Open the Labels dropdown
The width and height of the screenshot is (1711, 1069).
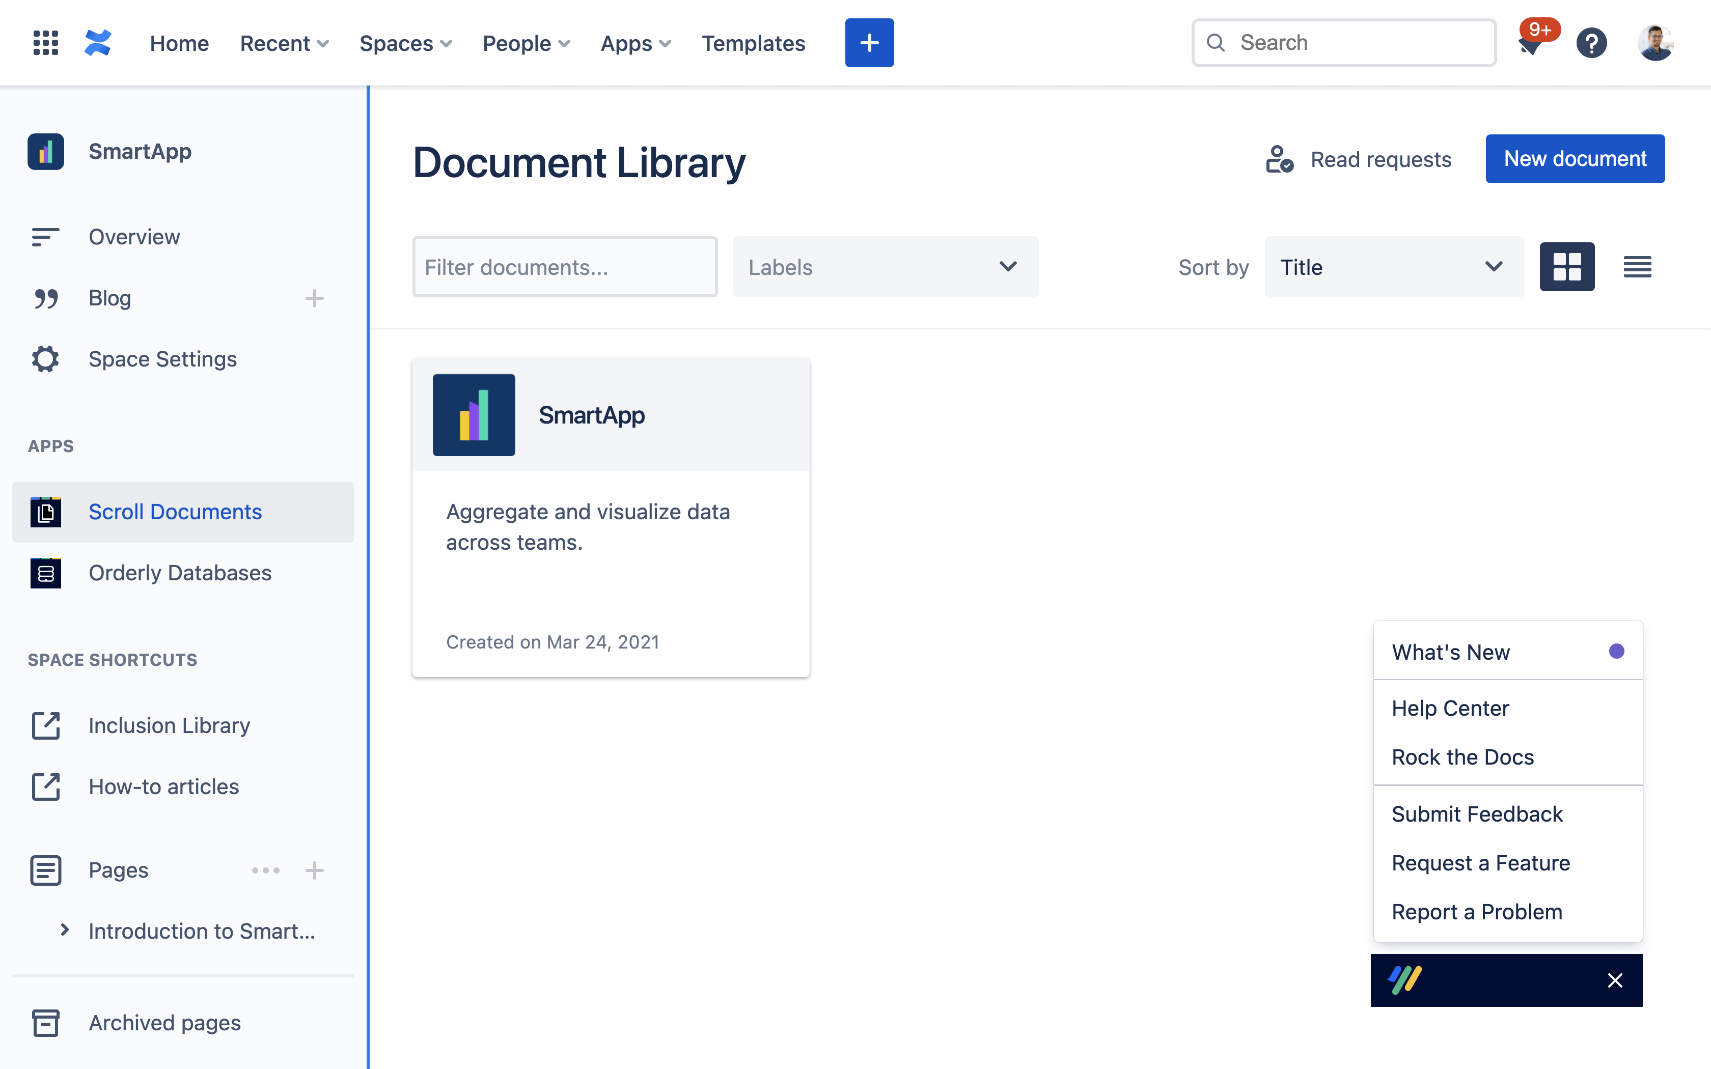click(x=885, y=267)
